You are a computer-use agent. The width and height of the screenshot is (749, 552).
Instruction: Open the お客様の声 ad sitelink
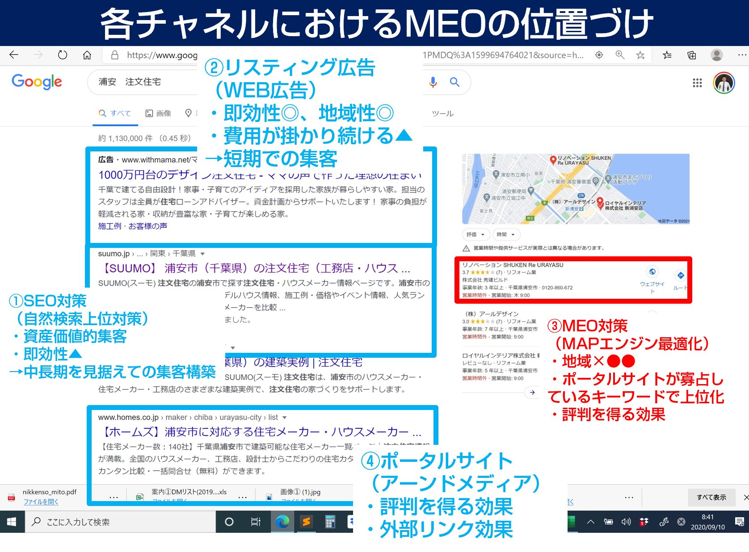pyautogui.click(x=147, y=226)
